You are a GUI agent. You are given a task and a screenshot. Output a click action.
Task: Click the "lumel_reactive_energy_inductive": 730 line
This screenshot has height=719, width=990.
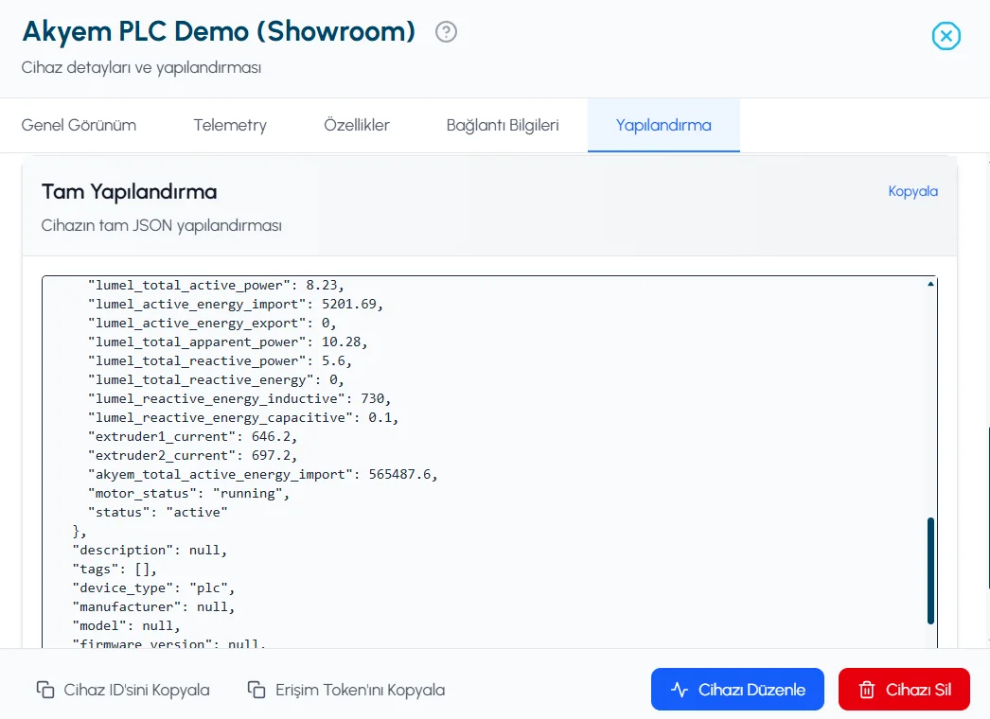click(239, 399)
